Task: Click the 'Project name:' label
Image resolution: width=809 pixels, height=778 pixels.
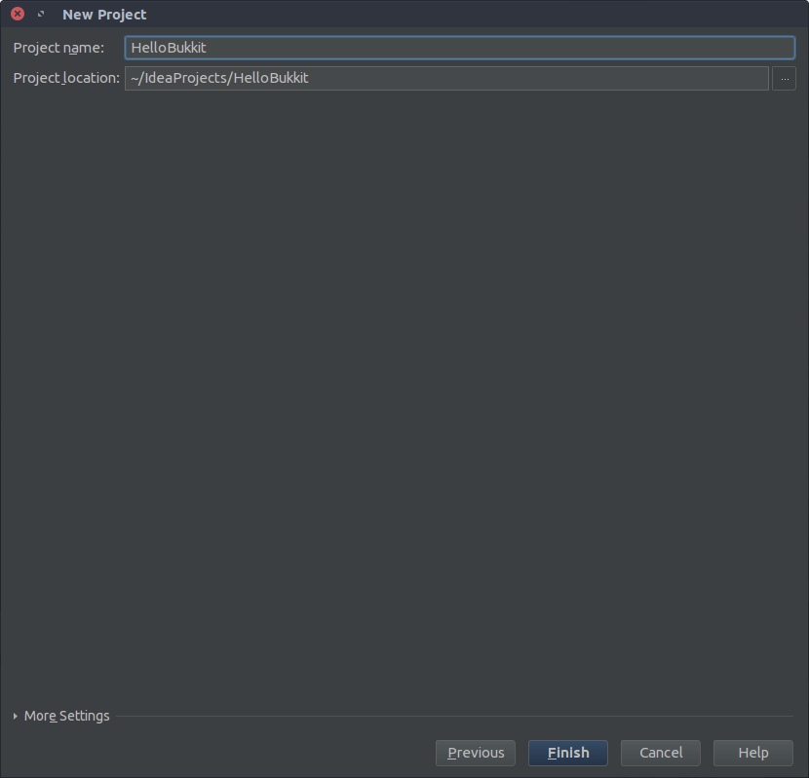Action: [x=58, y=48]
